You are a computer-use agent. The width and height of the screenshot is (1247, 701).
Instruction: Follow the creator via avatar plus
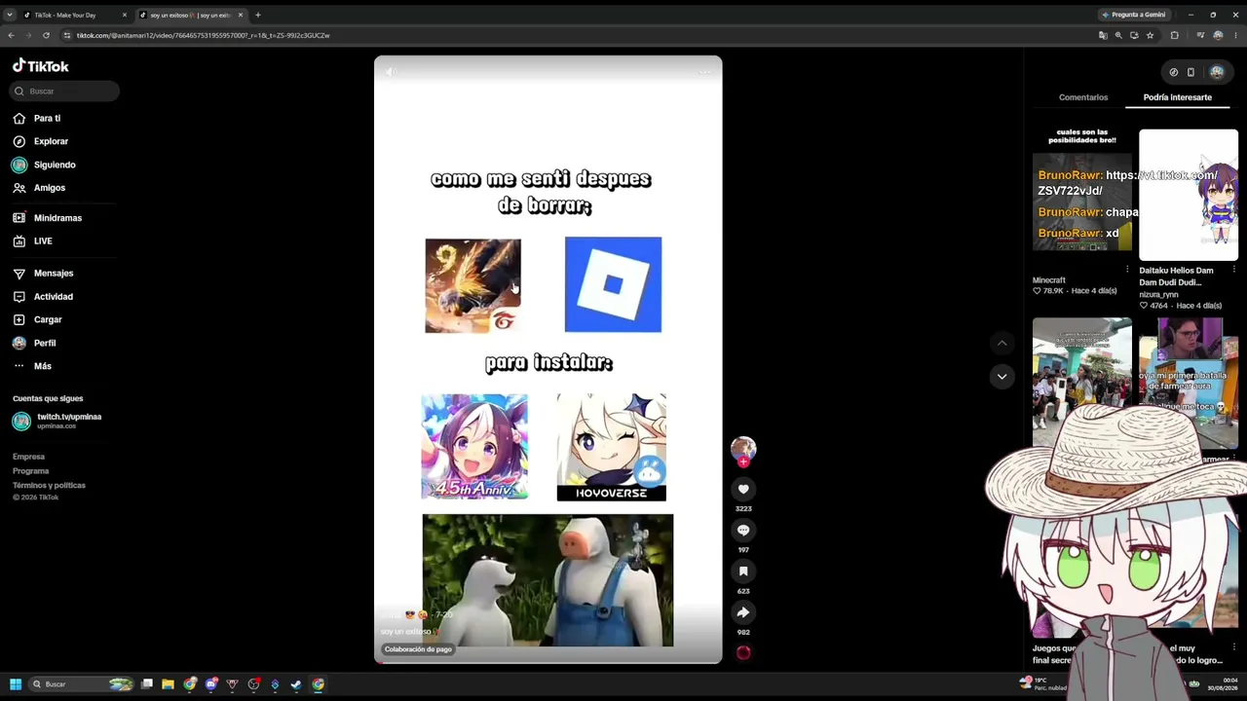[x=743, y=461]
